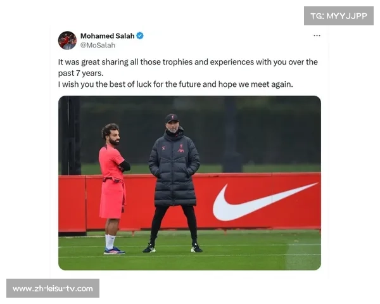
Task: Click the club crest on the puffer coat
Action: [x=180, y=148]
